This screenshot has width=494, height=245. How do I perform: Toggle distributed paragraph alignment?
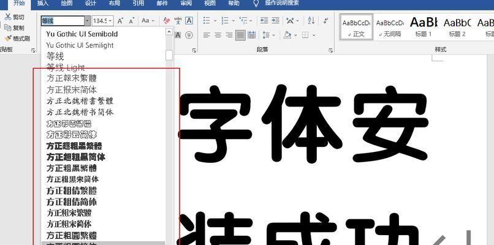click(252, 35)
